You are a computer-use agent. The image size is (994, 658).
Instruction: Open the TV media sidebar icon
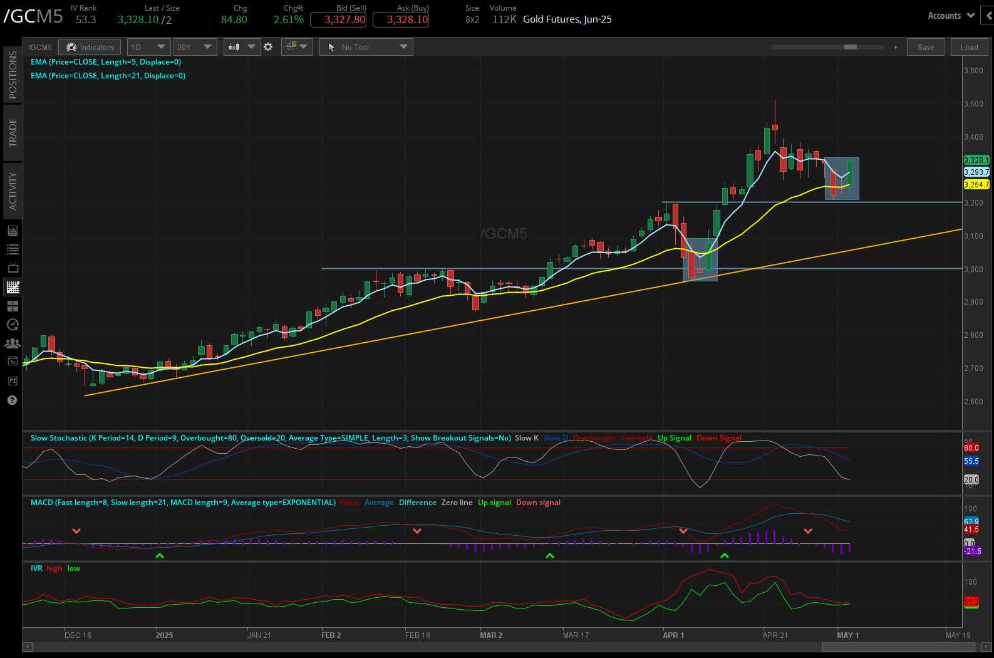(x=13, y=268)
